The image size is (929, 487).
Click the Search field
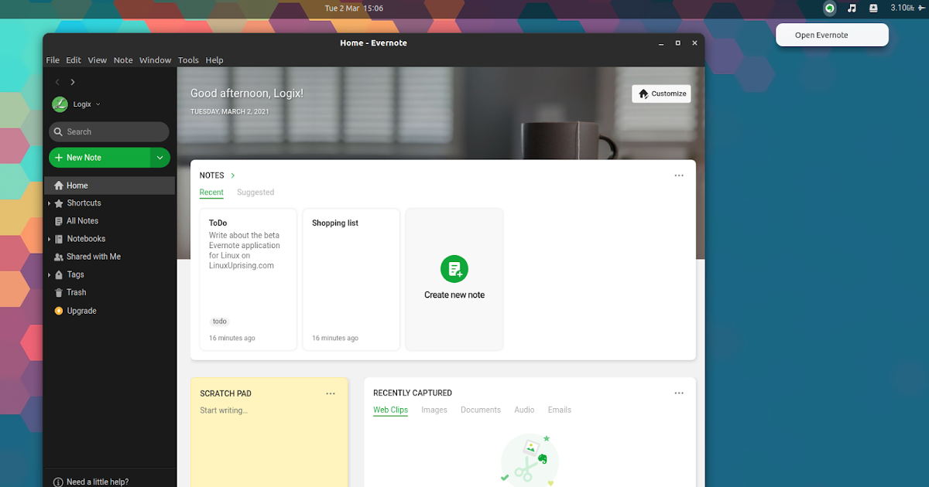pyautogui.click(x=109, y=131)
